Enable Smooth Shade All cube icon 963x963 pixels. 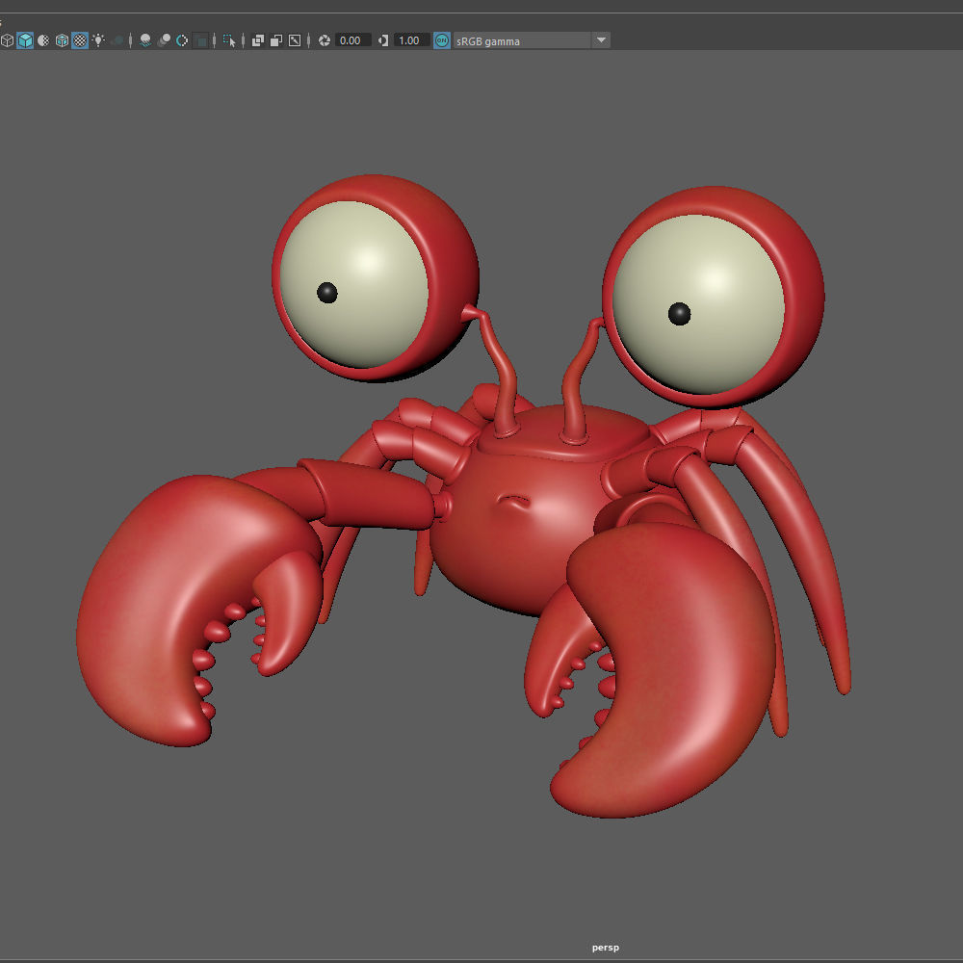[x=25, y=40]
